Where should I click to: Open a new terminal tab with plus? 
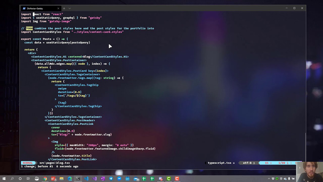click(64, 8)
